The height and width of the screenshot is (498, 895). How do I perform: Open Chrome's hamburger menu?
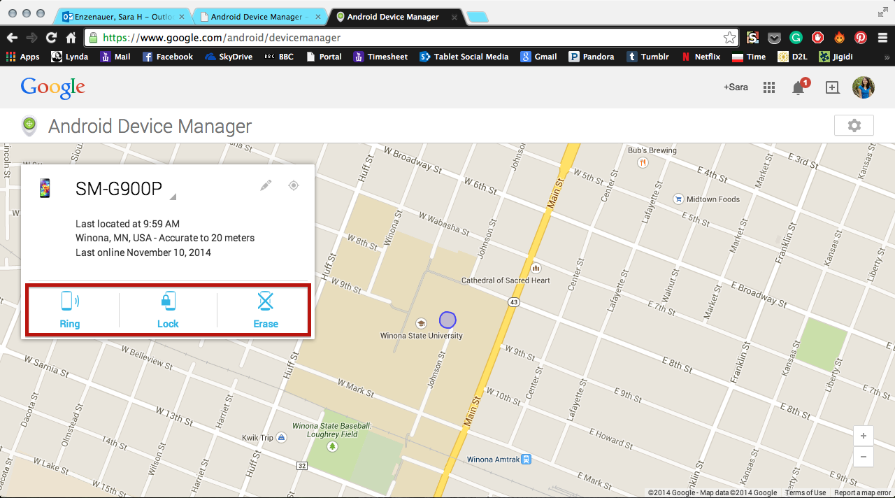tap(881, 38)
